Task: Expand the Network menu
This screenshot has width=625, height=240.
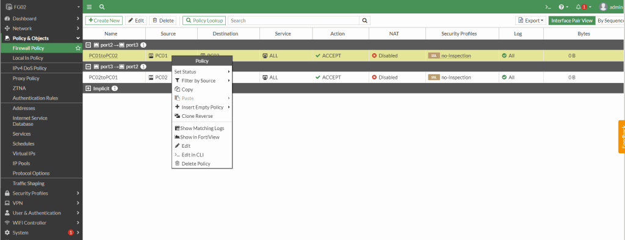Action: click(41, 28)
